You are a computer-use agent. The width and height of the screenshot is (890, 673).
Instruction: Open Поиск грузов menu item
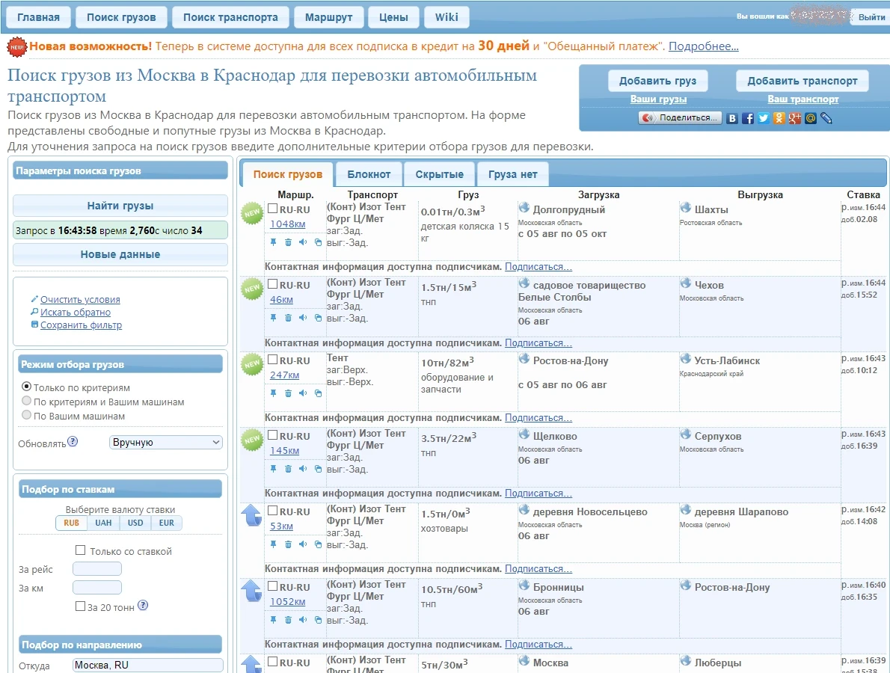[121, 17]
